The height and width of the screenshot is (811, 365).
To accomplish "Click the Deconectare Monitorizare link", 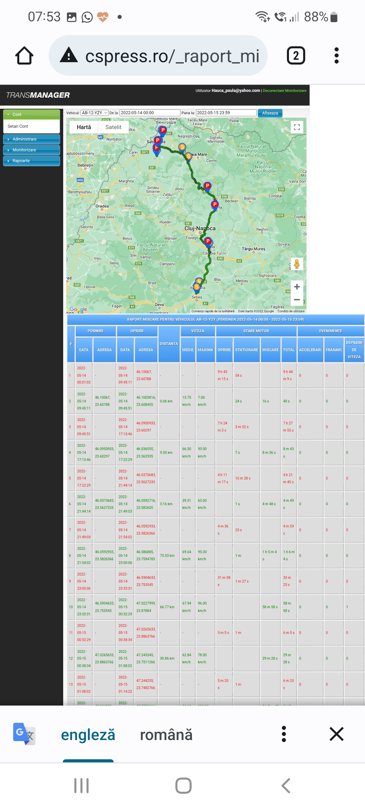I will [x=285, y=91].
